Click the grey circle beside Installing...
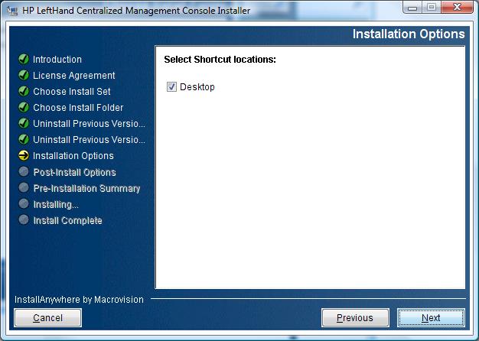This screenshot has height=341, width=479. point(24,203)
